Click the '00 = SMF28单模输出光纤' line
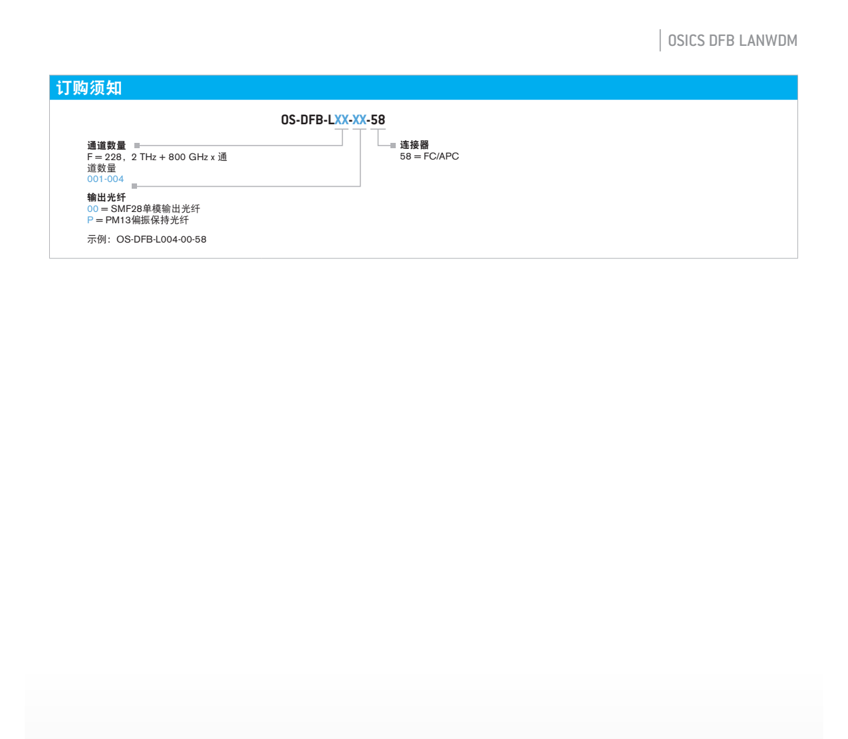Viewport: 848px width, 739px height. pyautogui.click(x=144, y=209)
